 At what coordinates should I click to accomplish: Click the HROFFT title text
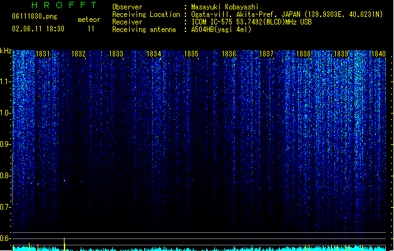(64, 5)
